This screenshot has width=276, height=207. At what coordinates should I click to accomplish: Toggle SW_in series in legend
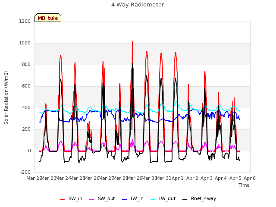coord(71,199)
